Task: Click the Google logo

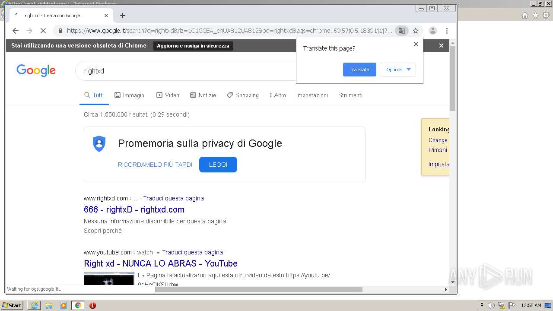Action: click(36, 70)
